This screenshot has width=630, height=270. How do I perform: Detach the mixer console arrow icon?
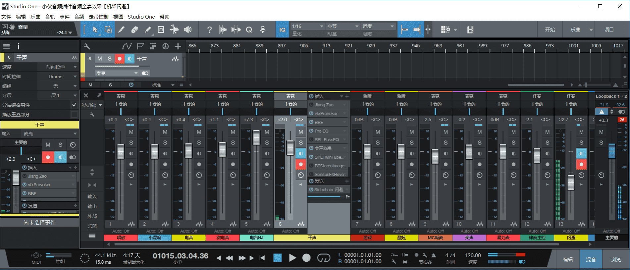(x=99, y=95)
